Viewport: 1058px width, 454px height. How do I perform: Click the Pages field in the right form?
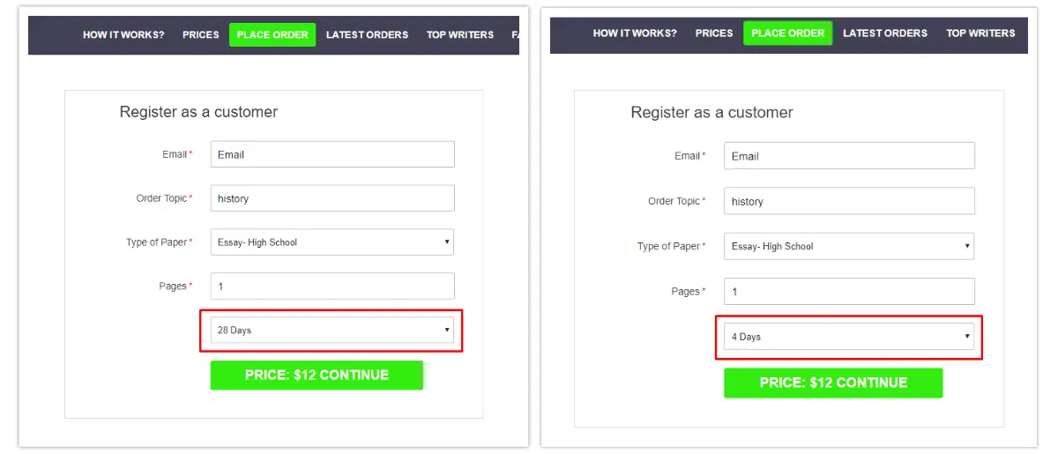click(x=848, y=292)
